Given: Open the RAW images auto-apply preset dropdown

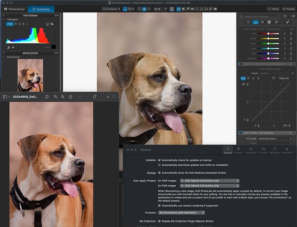Looking at the screenshot, I should 209,181.
